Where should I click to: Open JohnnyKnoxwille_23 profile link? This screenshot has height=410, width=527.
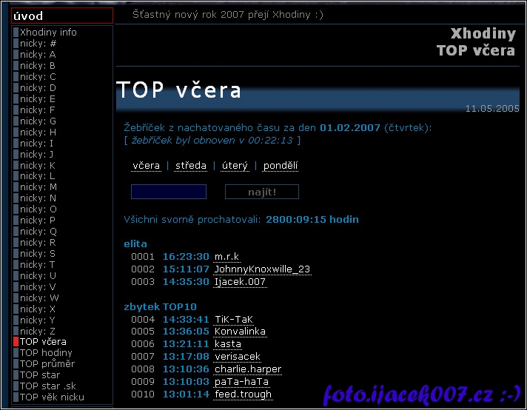262,269
